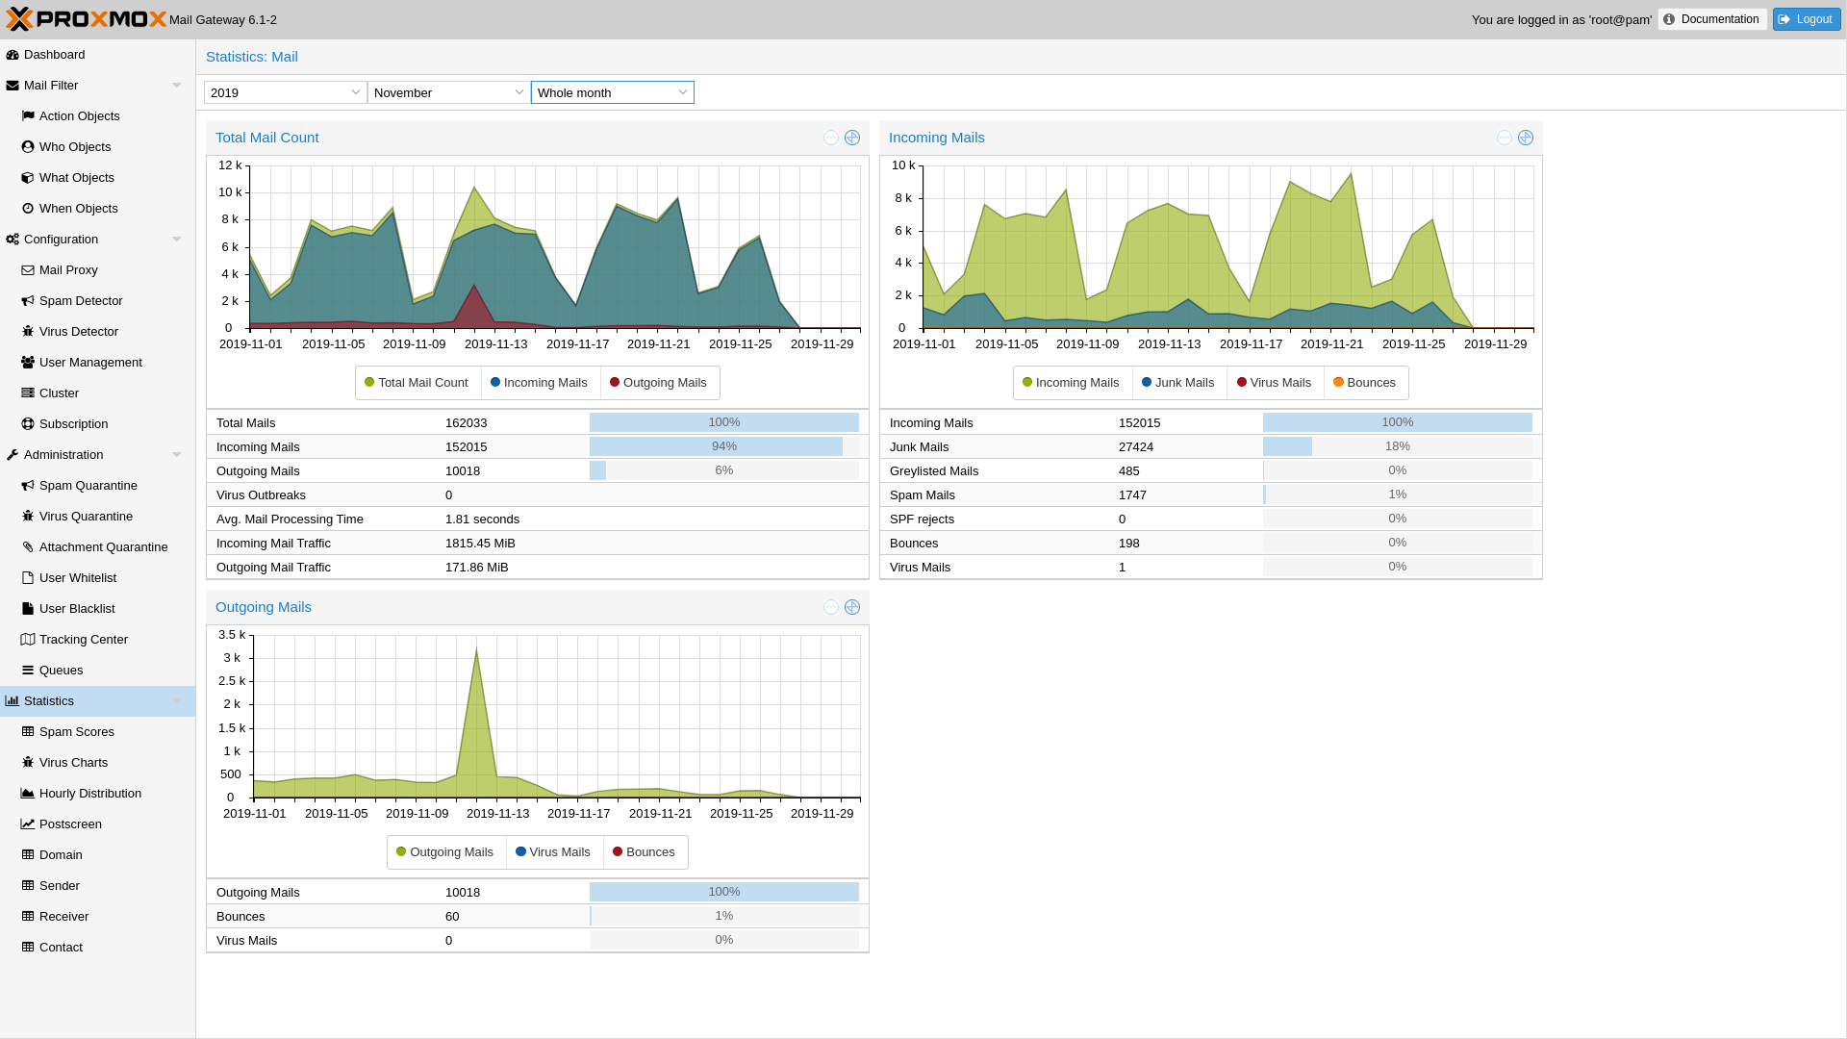Open Virus Detector via the bug icon
Screen dimensions: 1847x1039
[x=27, y=331]
